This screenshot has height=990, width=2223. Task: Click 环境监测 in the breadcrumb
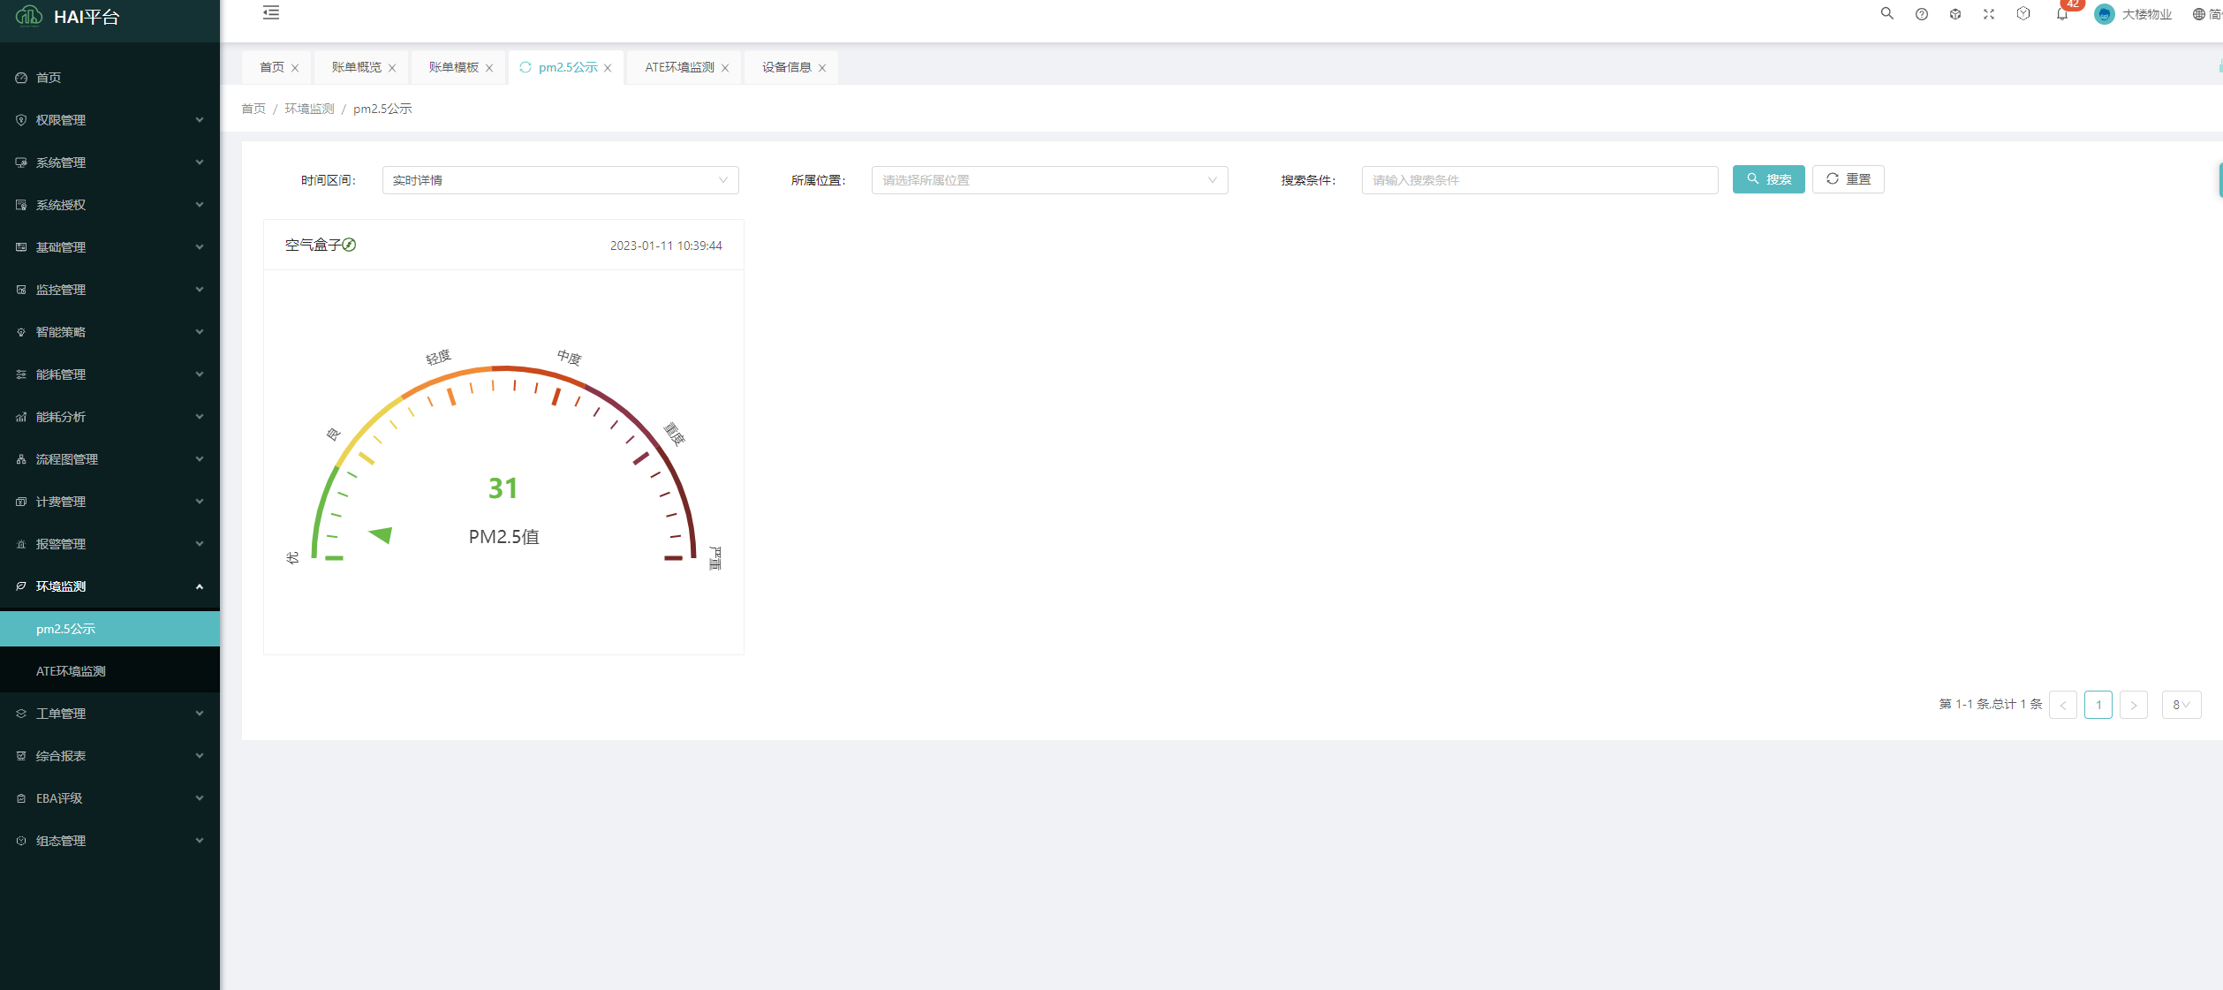[x=309, y=109]
